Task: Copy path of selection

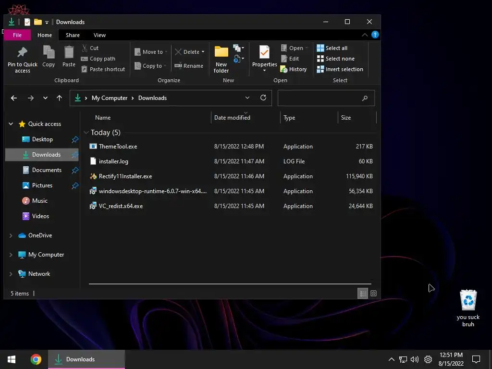Action: pyautogui.click(x=98, y=59)
